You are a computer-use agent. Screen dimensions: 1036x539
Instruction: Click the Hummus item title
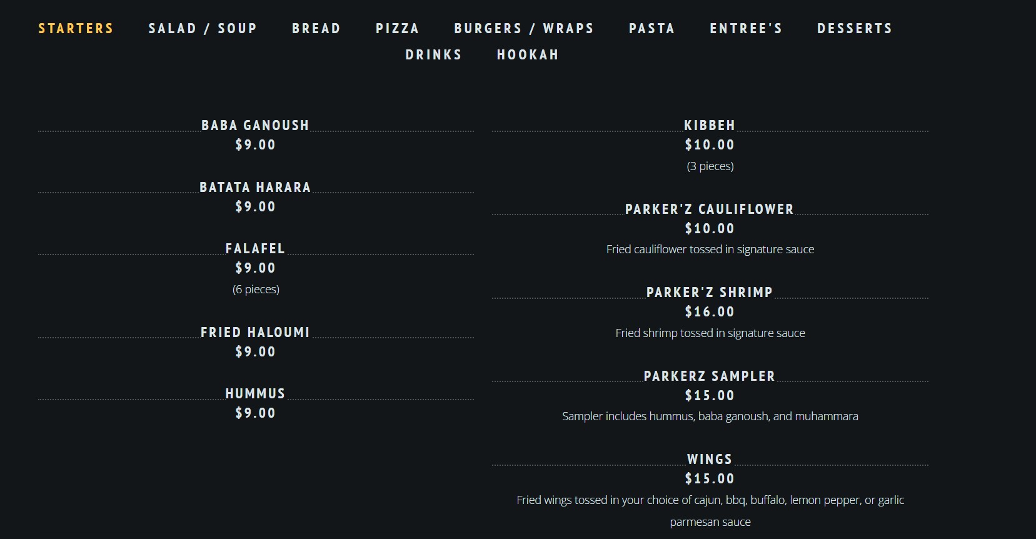[255, 394]
